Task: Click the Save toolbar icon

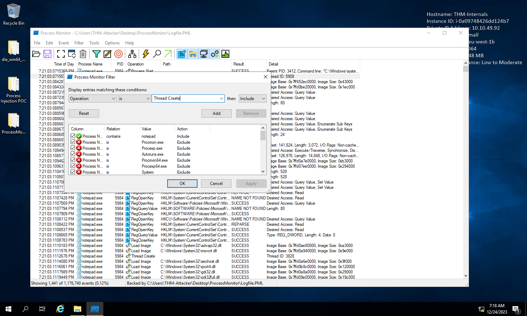Action: coord(47,54)
